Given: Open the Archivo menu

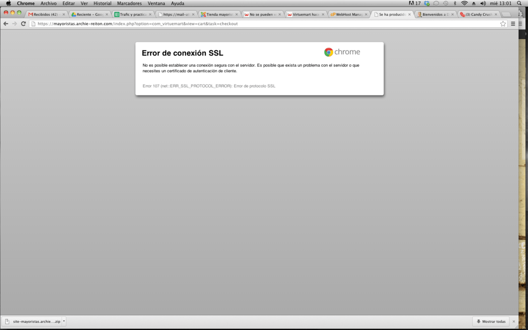Looking at the screenshot, I should click(x=48, y=3).
